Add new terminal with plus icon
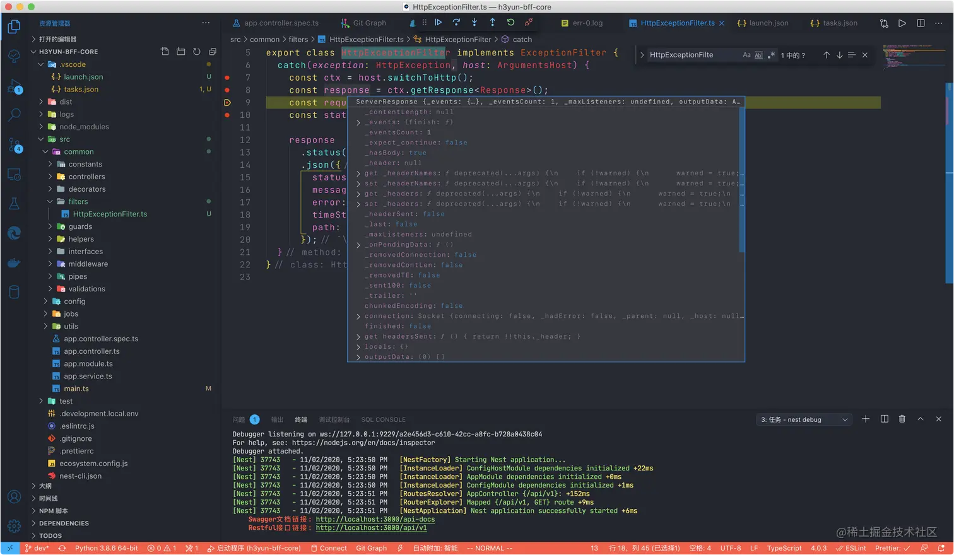Screen dimensions: 954x555 [866, 419]
